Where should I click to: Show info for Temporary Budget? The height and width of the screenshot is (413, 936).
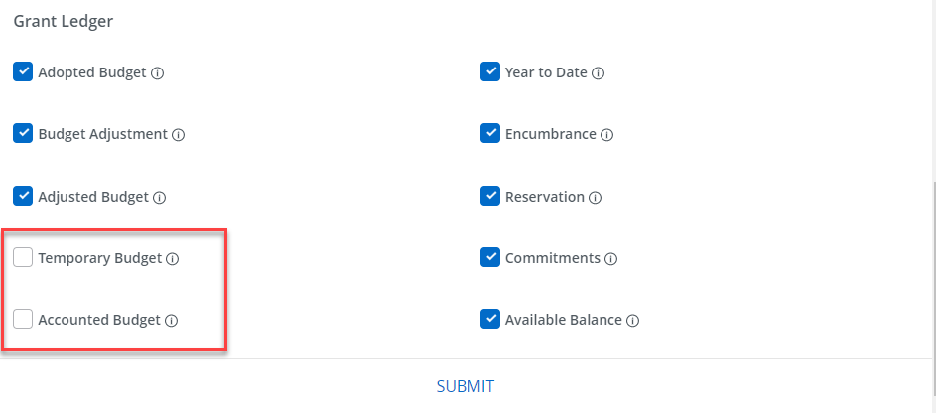click(x=173, y=259)
